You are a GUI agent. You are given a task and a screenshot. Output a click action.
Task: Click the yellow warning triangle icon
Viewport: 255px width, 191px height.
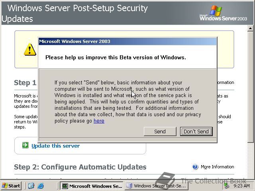30,49
